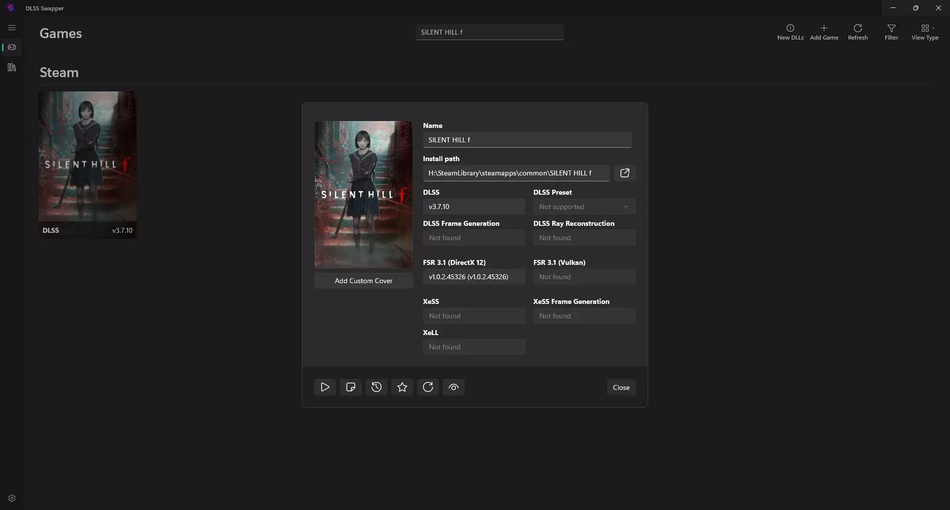Click Add Game toolbar button
This screenshot has width=950, height=510.
point(824,32)
